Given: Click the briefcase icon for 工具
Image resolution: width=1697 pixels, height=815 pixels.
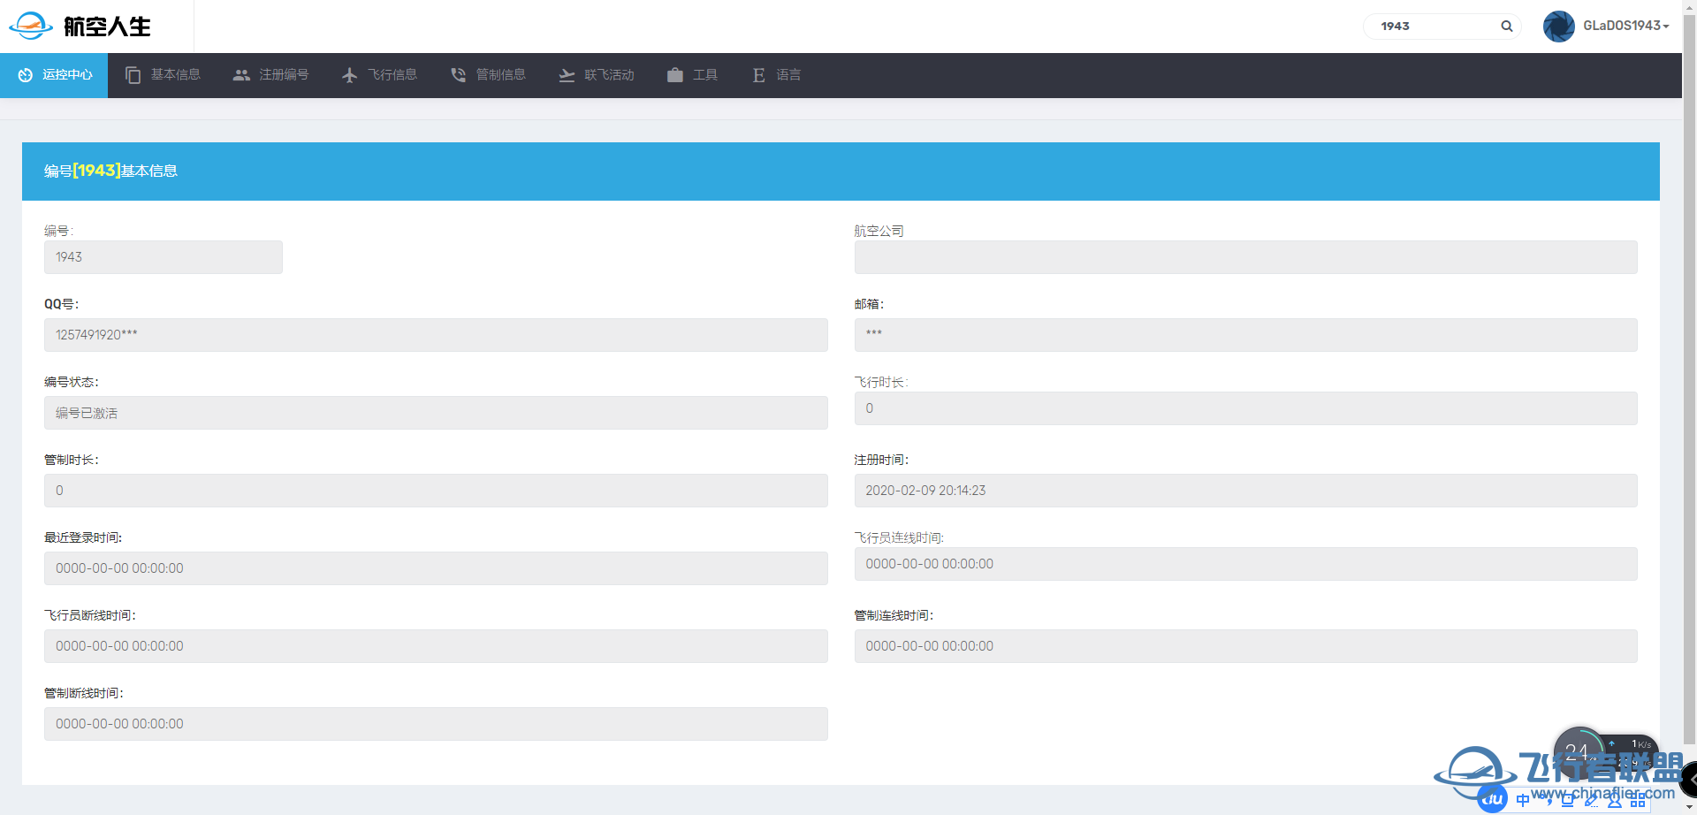Looking at the screenshot, I should 675,75.
